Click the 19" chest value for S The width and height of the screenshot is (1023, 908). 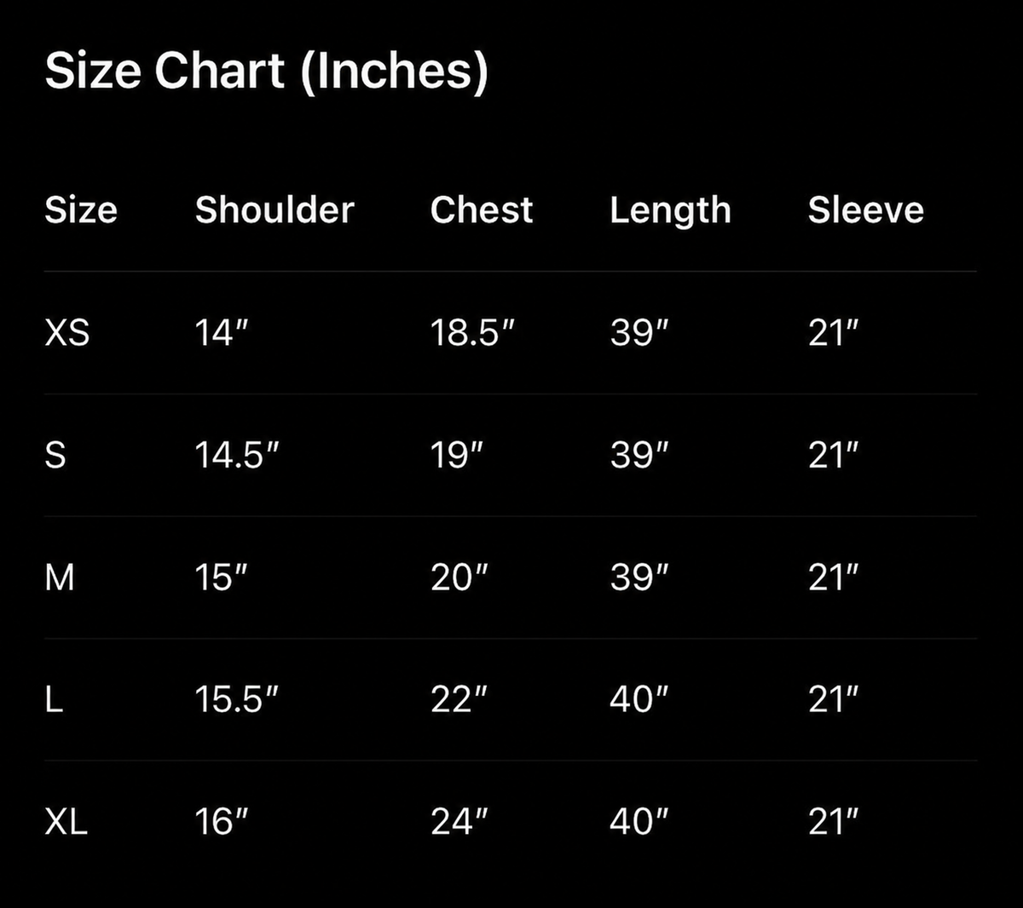(x=456, y=455)
